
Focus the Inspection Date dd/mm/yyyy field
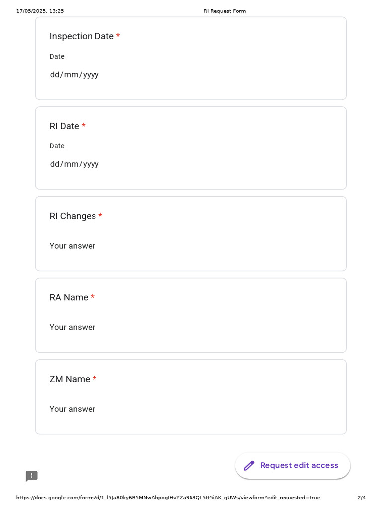(75, 75)
